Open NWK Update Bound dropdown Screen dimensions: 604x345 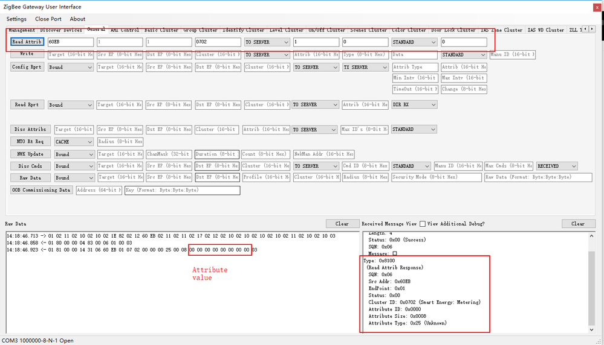74,154
